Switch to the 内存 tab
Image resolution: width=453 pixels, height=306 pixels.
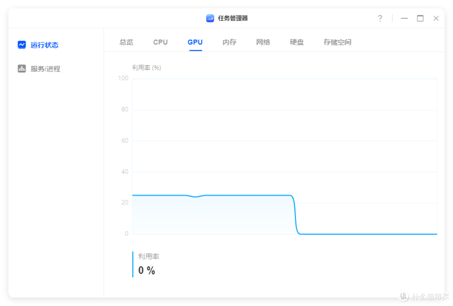229,42
